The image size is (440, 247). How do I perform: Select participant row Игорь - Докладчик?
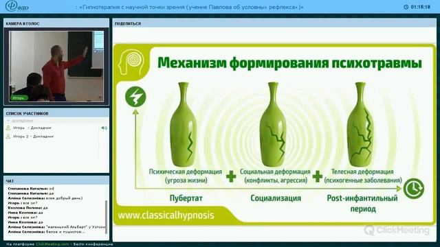coord(56,128)
